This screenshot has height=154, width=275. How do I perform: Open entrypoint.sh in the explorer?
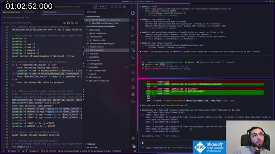[96, 64]
